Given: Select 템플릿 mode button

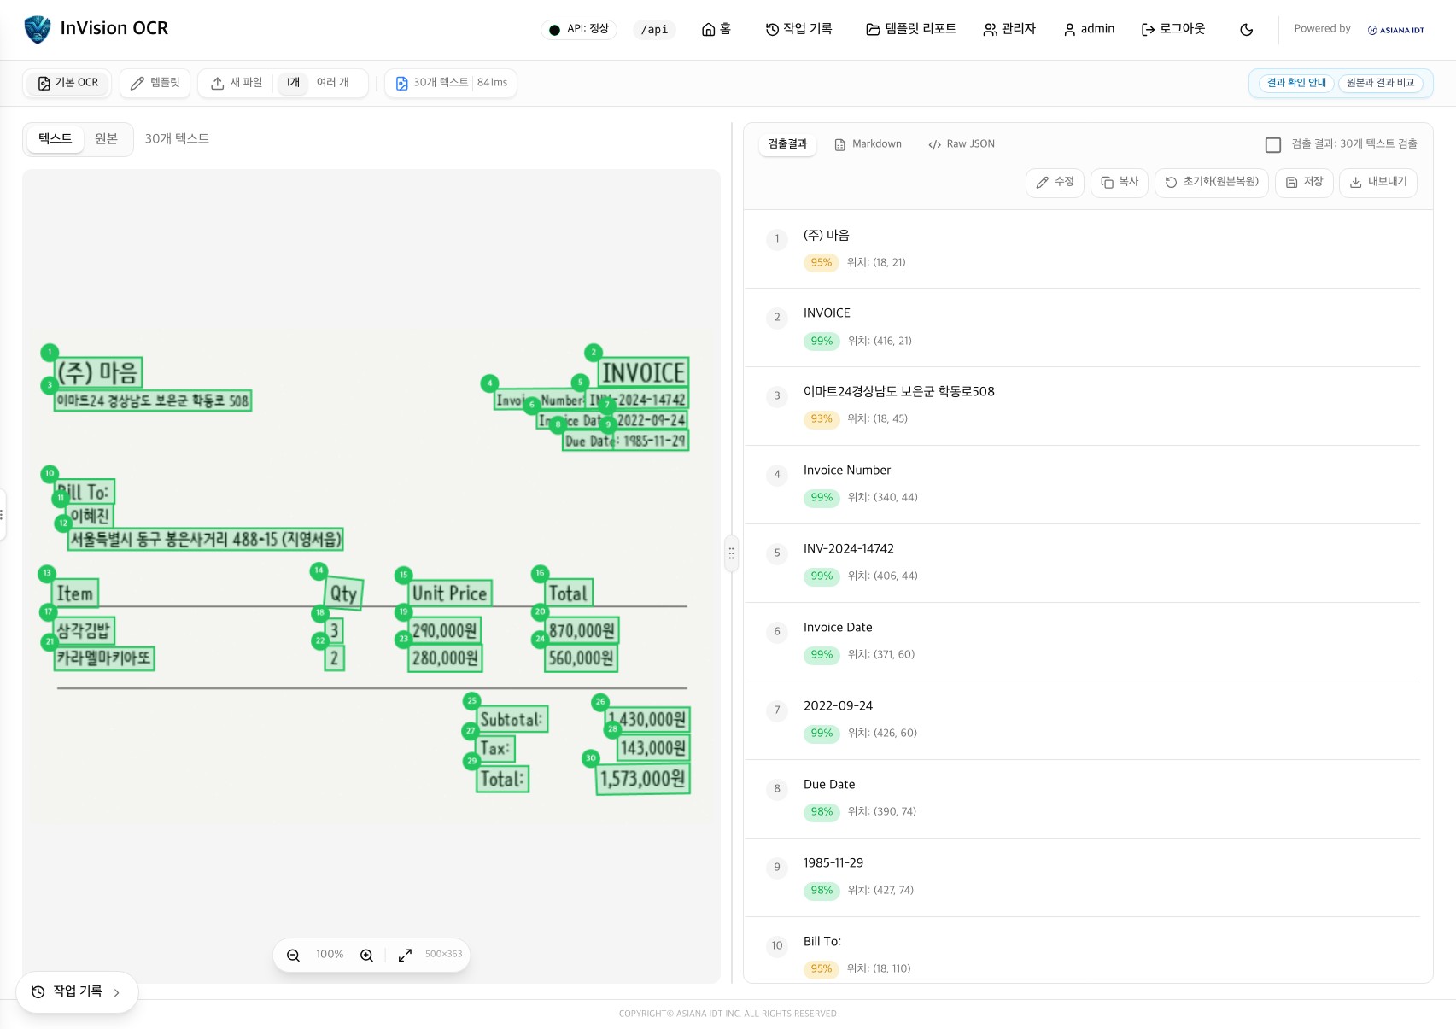Looking at the screenshot, I should coord(155,83).
